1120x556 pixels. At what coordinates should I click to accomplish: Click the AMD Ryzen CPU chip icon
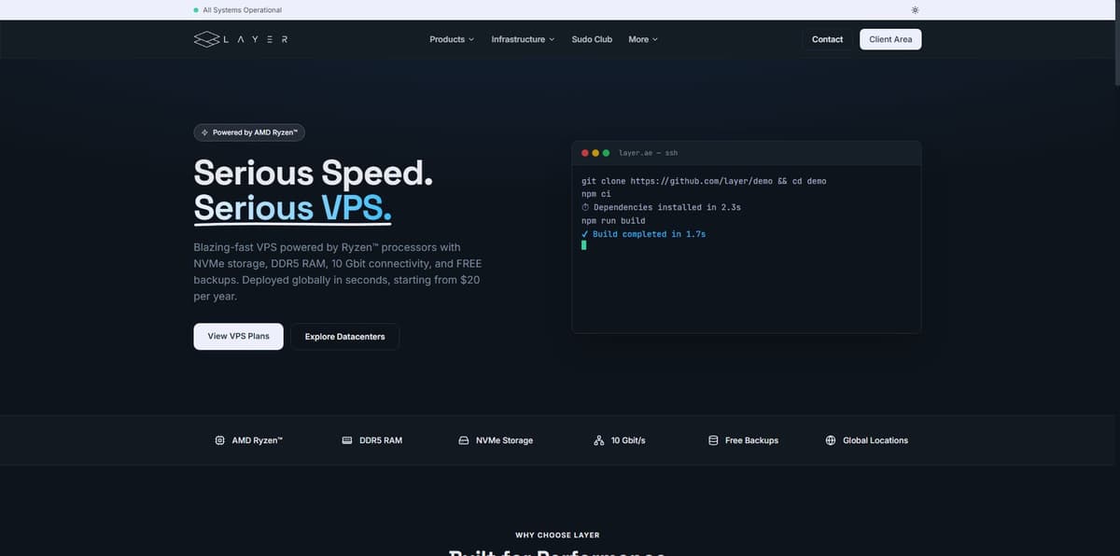220,440
